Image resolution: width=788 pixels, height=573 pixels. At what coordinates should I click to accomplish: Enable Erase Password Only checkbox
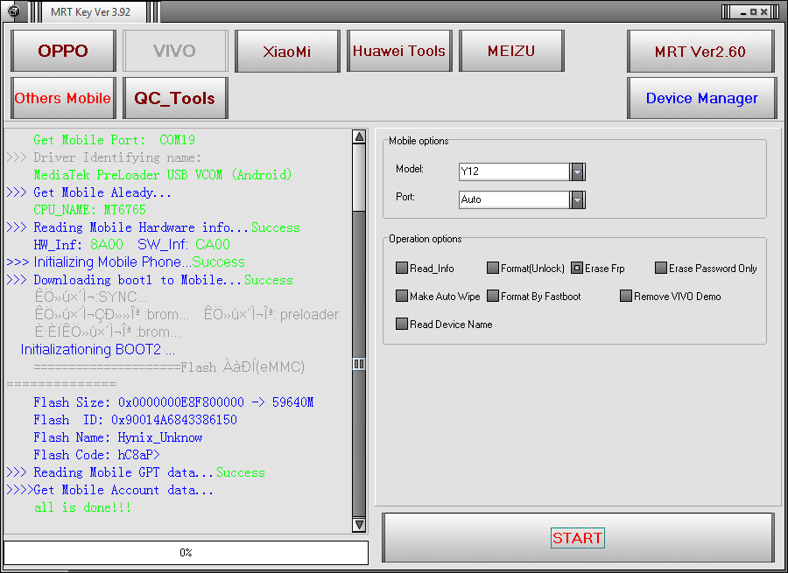(x=661, y=268)
